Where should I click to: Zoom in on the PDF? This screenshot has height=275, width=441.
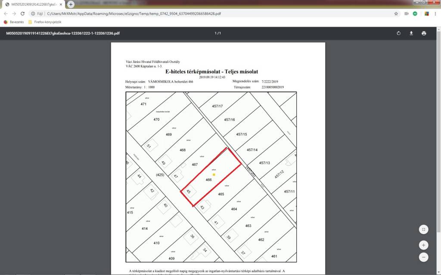point(424,245)
